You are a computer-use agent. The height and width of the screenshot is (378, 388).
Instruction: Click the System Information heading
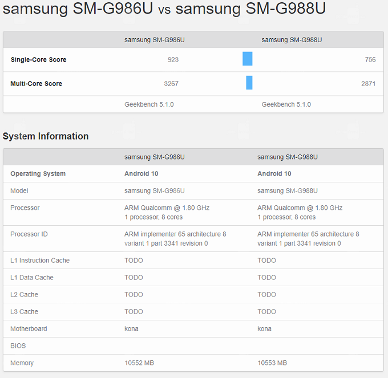tap(46, 136)
